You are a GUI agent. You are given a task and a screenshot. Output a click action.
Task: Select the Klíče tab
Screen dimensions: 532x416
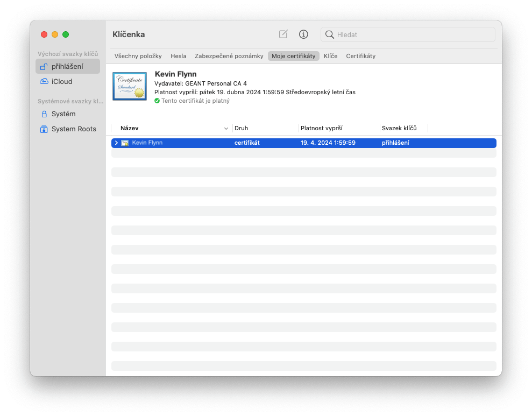pyautogui.click(x=330, y=56)
